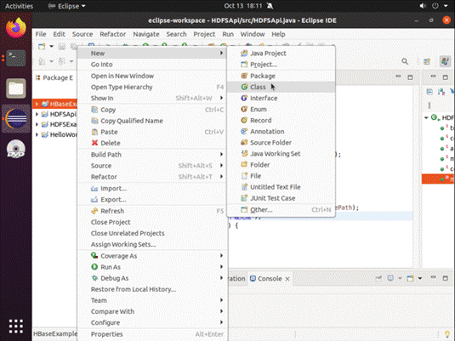Choose Open Type Hierarchy

tap(152, 87)
